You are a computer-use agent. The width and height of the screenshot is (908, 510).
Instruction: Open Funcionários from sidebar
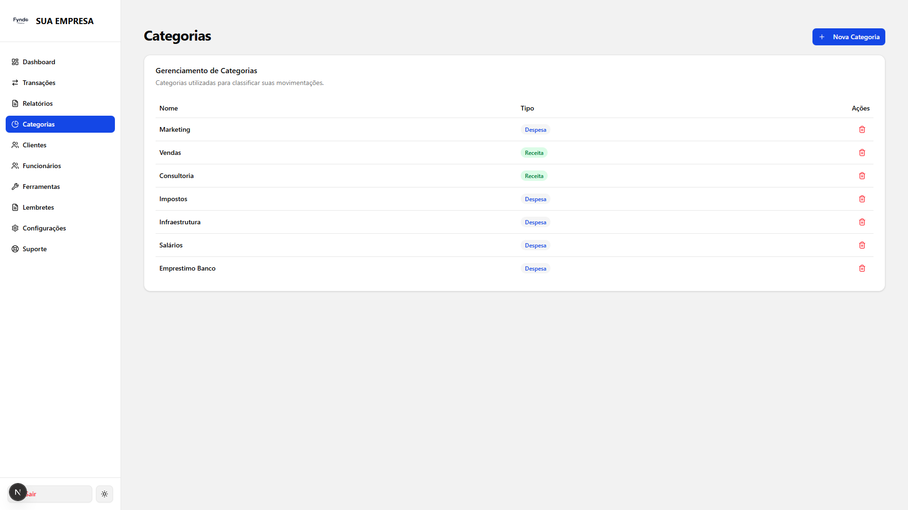42,166
